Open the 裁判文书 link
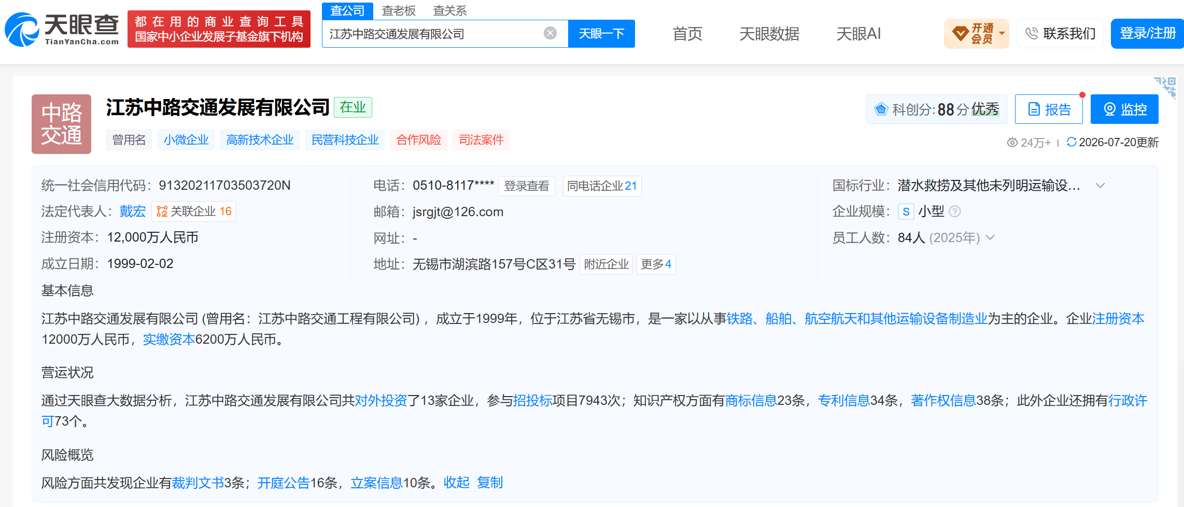 [198, 483]
